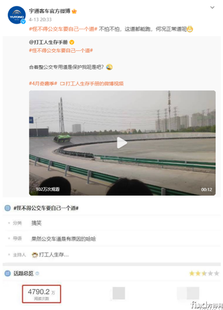Open the topic host 打工人生存... profile

(x=54, y=255)
